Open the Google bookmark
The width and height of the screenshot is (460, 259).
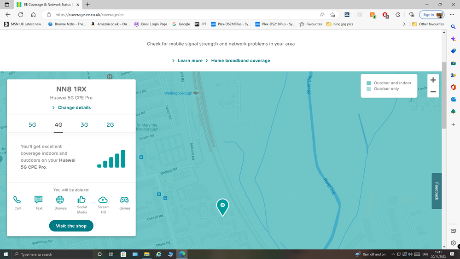181,24
